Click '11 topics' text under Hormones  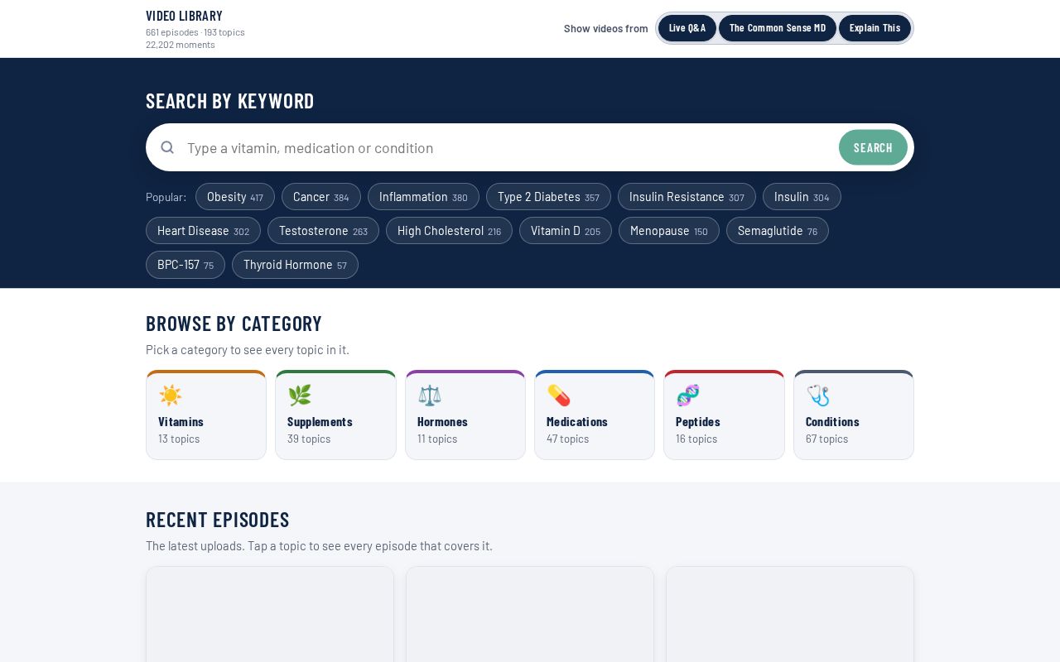coord(437,439)
